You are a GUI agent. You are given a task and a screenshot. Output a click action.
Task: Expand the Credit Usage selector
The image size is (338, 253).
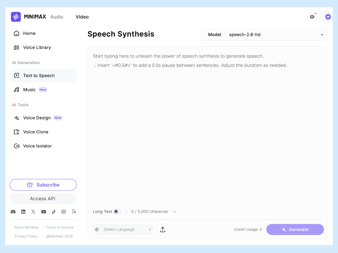coord(248,230)
